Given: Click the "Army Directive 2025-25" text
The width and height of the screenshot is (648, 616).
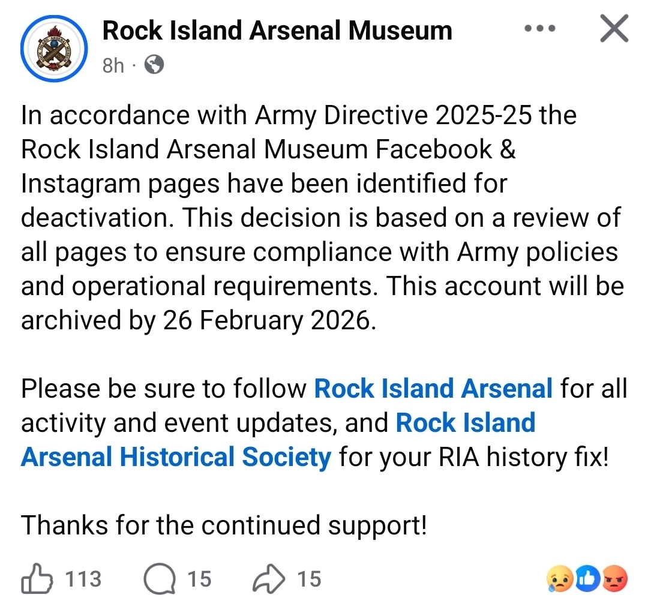Looking at the screenshot, I should click(x=393, y=115).
